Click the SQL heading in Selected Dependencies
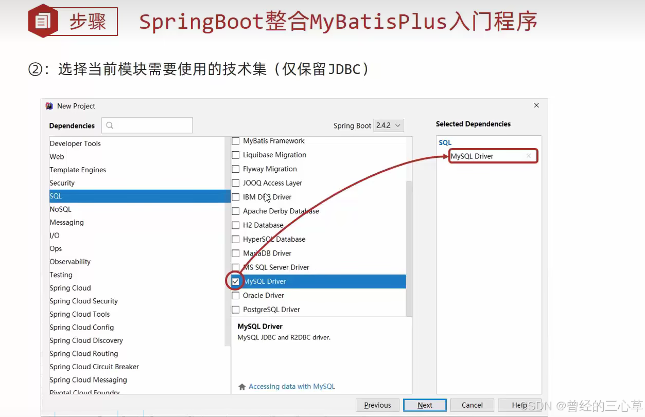 (445, 142)
